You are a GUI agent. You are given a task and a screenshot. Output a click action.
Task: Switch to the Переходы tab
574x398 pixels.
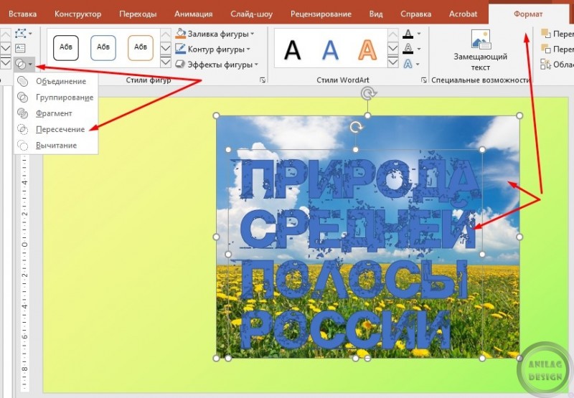[138, 14]
